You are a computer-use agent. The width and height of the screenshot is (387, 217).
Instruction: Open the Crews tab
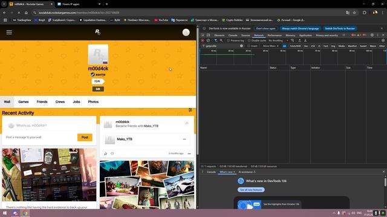[x=60, y=102]
